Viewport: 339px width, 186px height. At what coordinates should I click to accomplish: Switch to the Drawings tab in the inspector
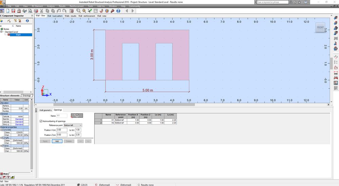coord(26,96)
